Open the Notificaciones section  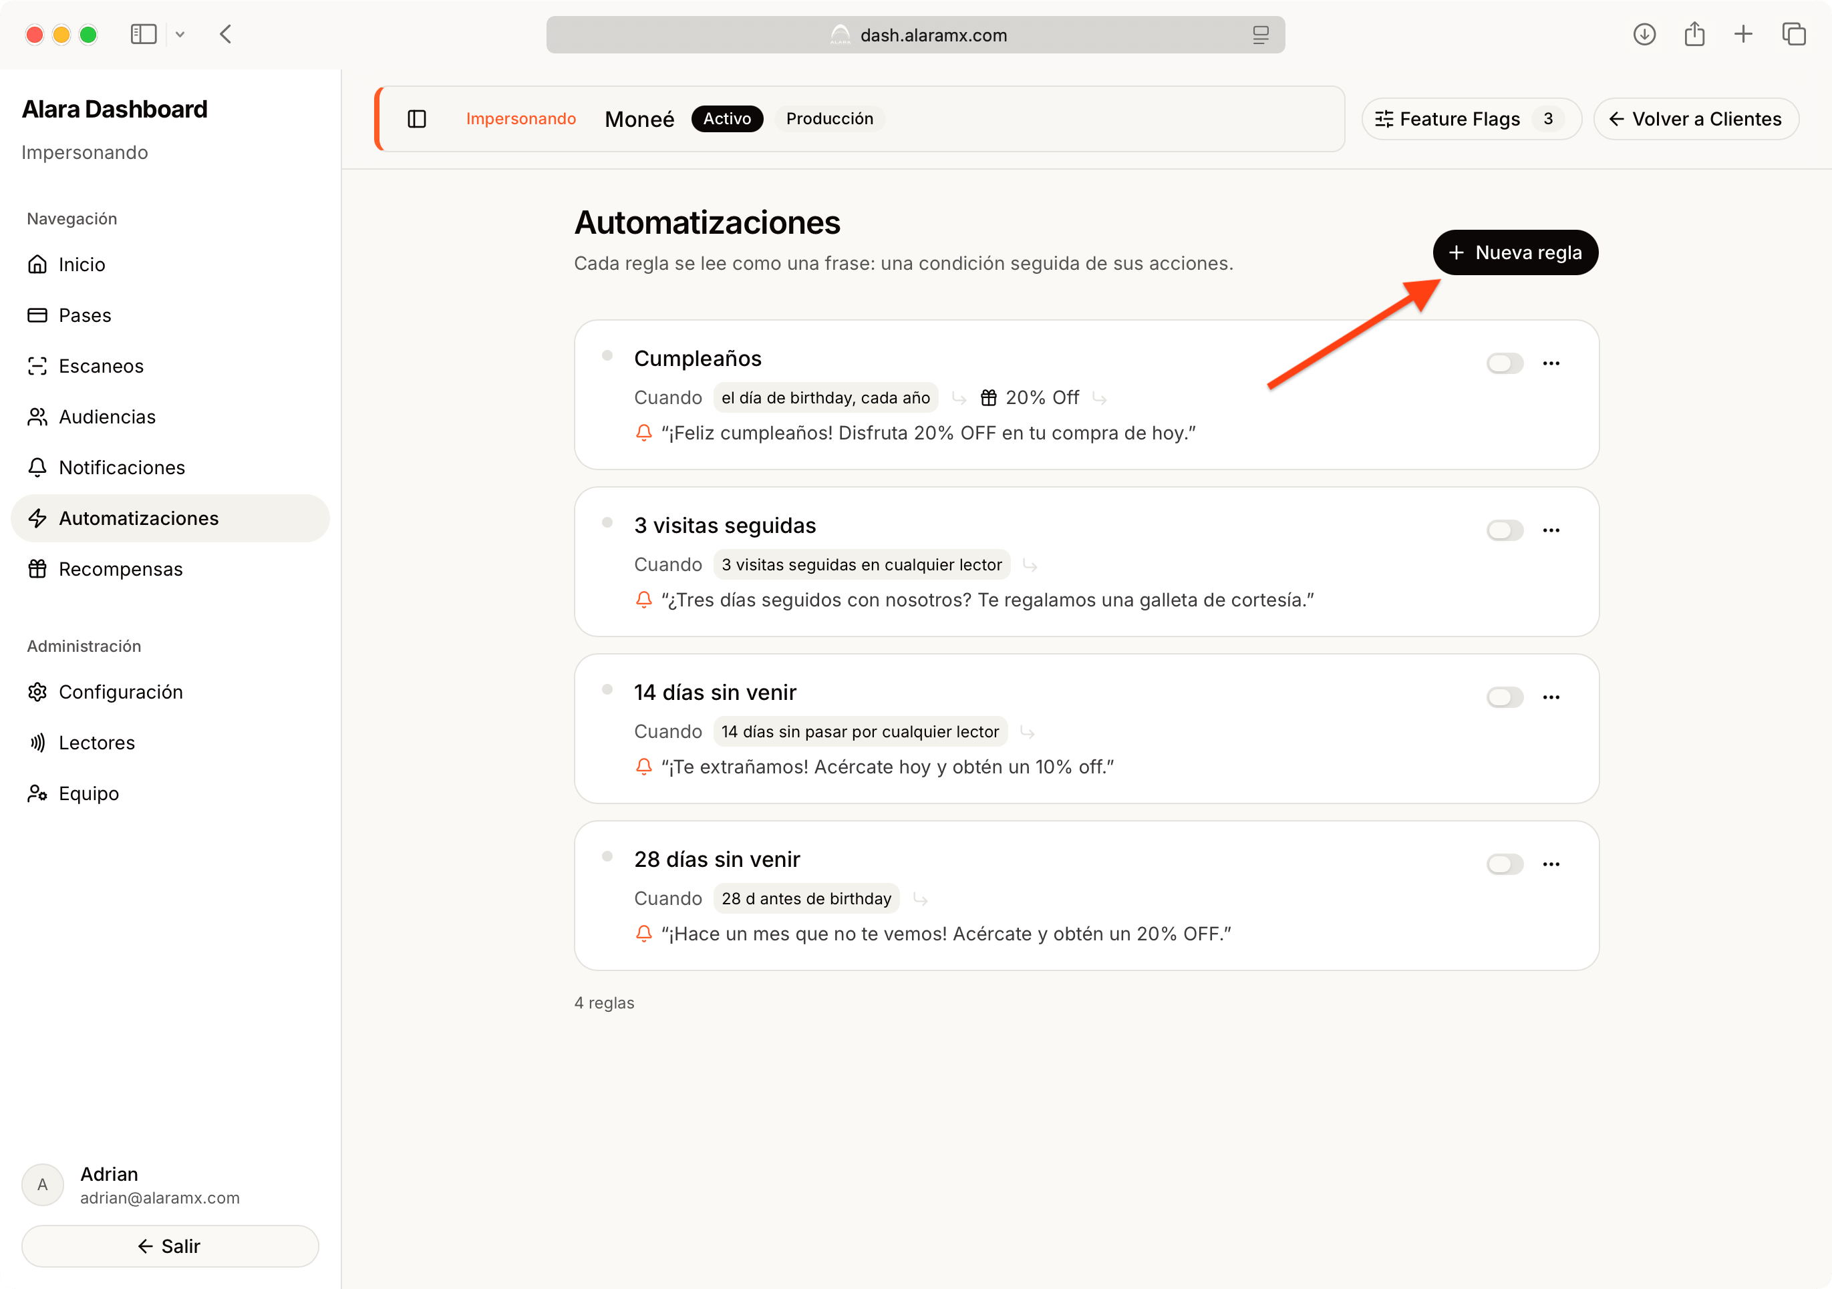pyautogui.click(x=170, y=468)
